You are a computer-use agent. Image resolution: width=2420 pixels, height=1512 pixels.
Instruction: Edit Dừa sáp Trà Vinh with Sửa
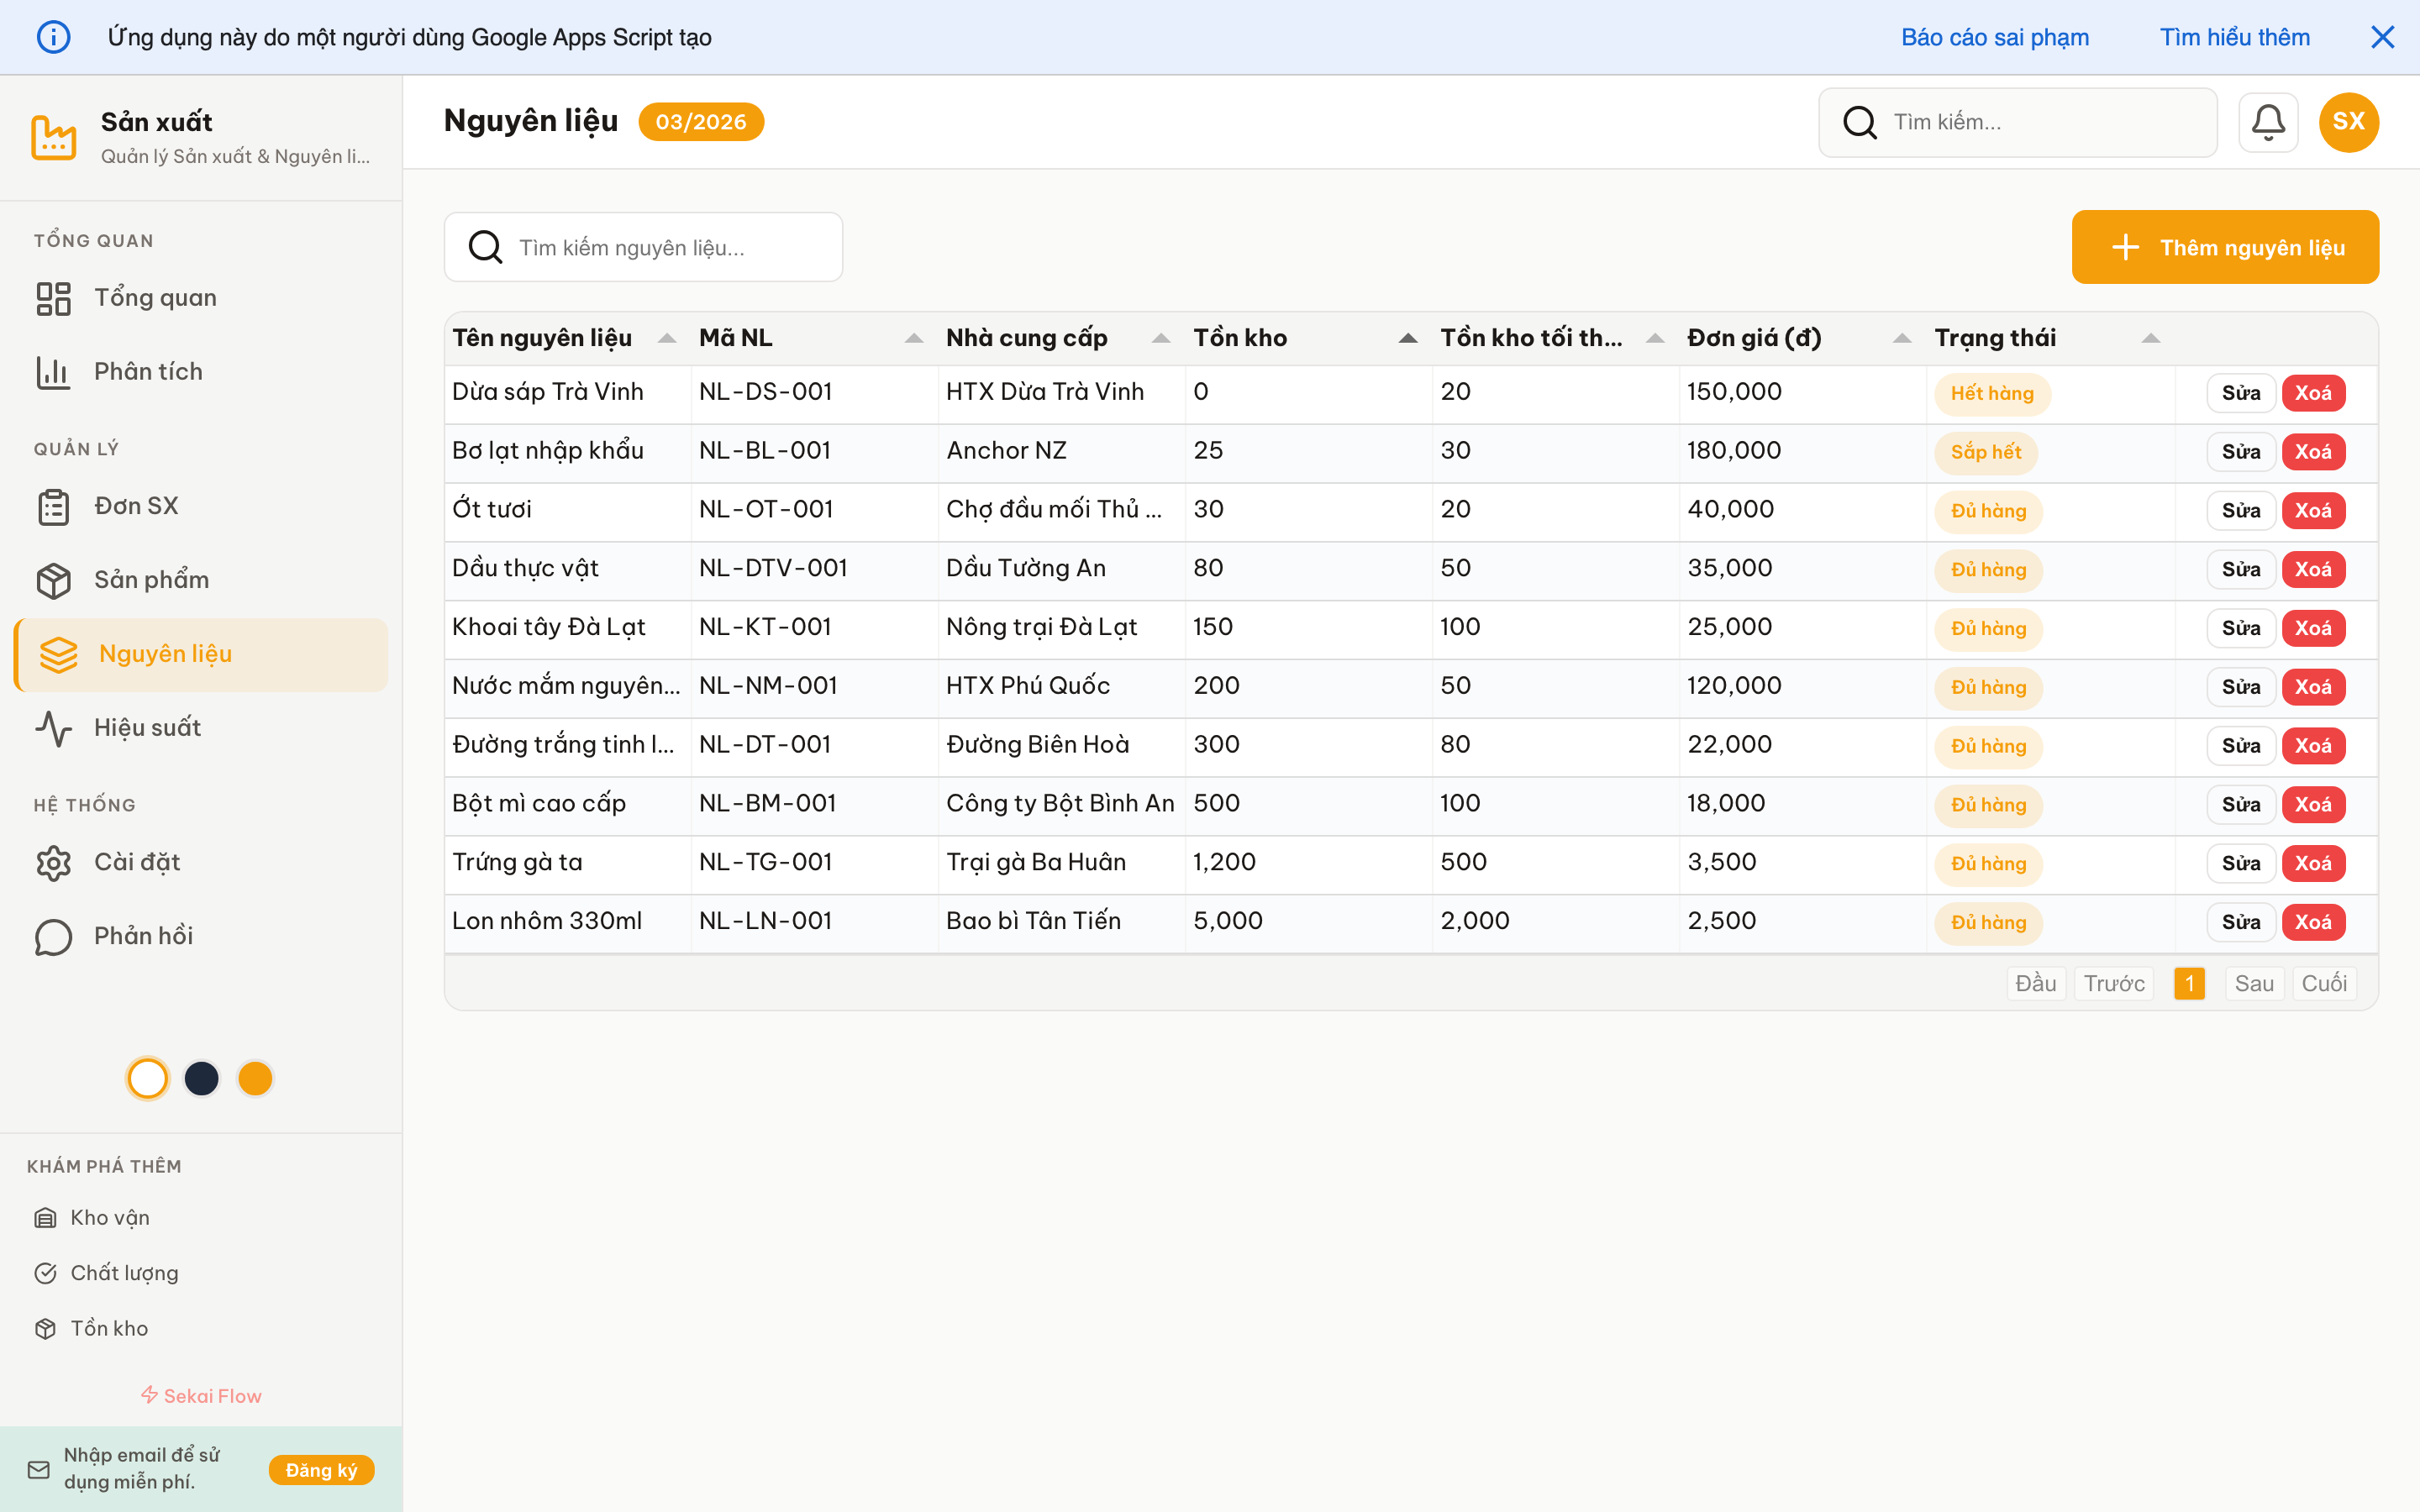coord(2240,393)
